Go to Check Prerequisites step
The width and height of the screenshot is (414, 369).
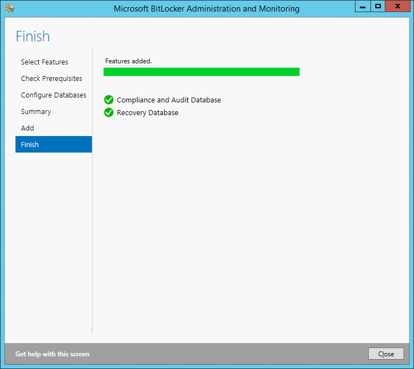[51, 79]
